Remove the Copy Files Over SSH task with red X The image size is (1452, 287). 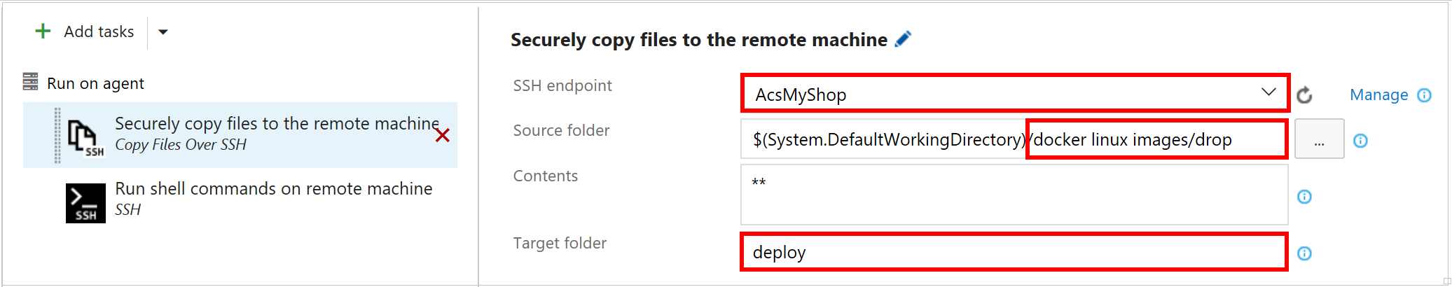[442, 135]
